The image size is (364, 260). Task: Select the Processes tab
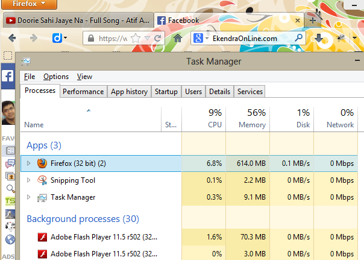[40, 90]
